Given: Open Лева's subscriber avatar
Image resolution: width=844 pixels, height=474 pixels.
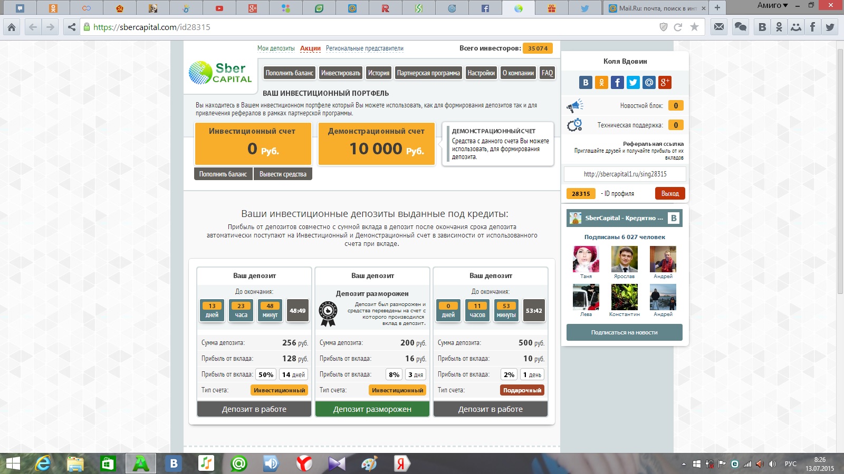Looking at the screenshot, I should (x=586, y=297).
